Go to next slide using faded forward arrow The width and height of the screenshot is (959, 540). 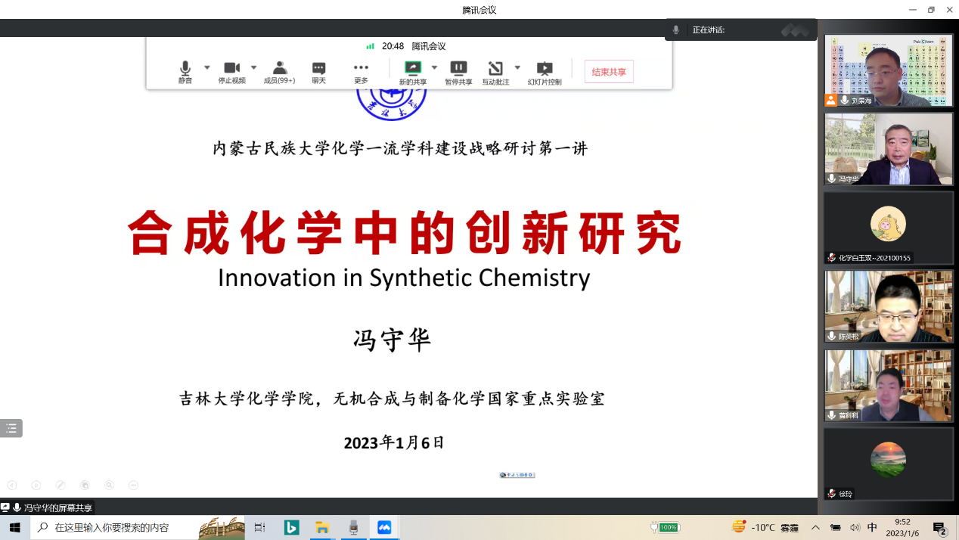[x=36, y=485]
